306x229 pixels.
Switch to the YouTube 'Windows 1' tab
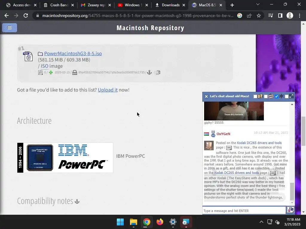[x=133, y=5]
